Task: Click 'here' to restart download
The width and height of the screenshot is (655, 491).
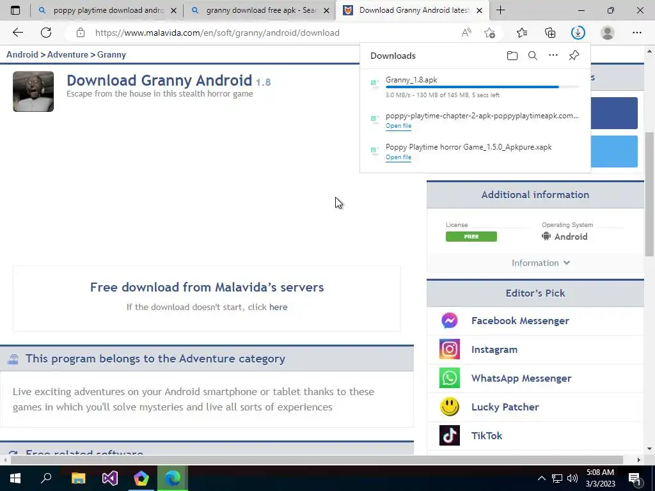Action: point(278,307)
